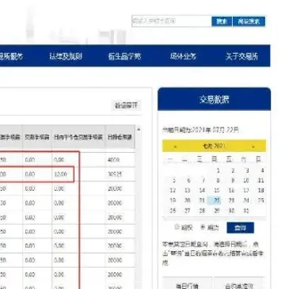Select day 5 in the calendar
The width and height of the screenshot is (289, 289).
[x=174, y=181]
